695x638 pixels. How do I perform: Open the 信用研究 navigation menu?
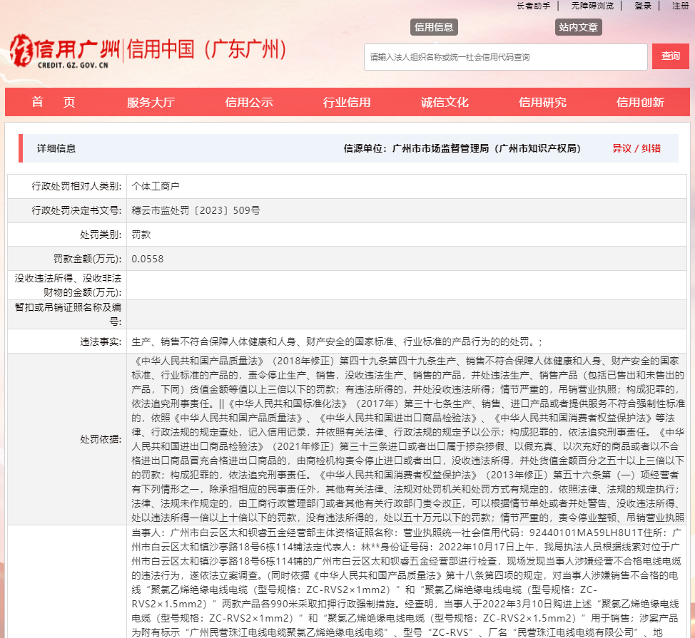pos(541,102)
